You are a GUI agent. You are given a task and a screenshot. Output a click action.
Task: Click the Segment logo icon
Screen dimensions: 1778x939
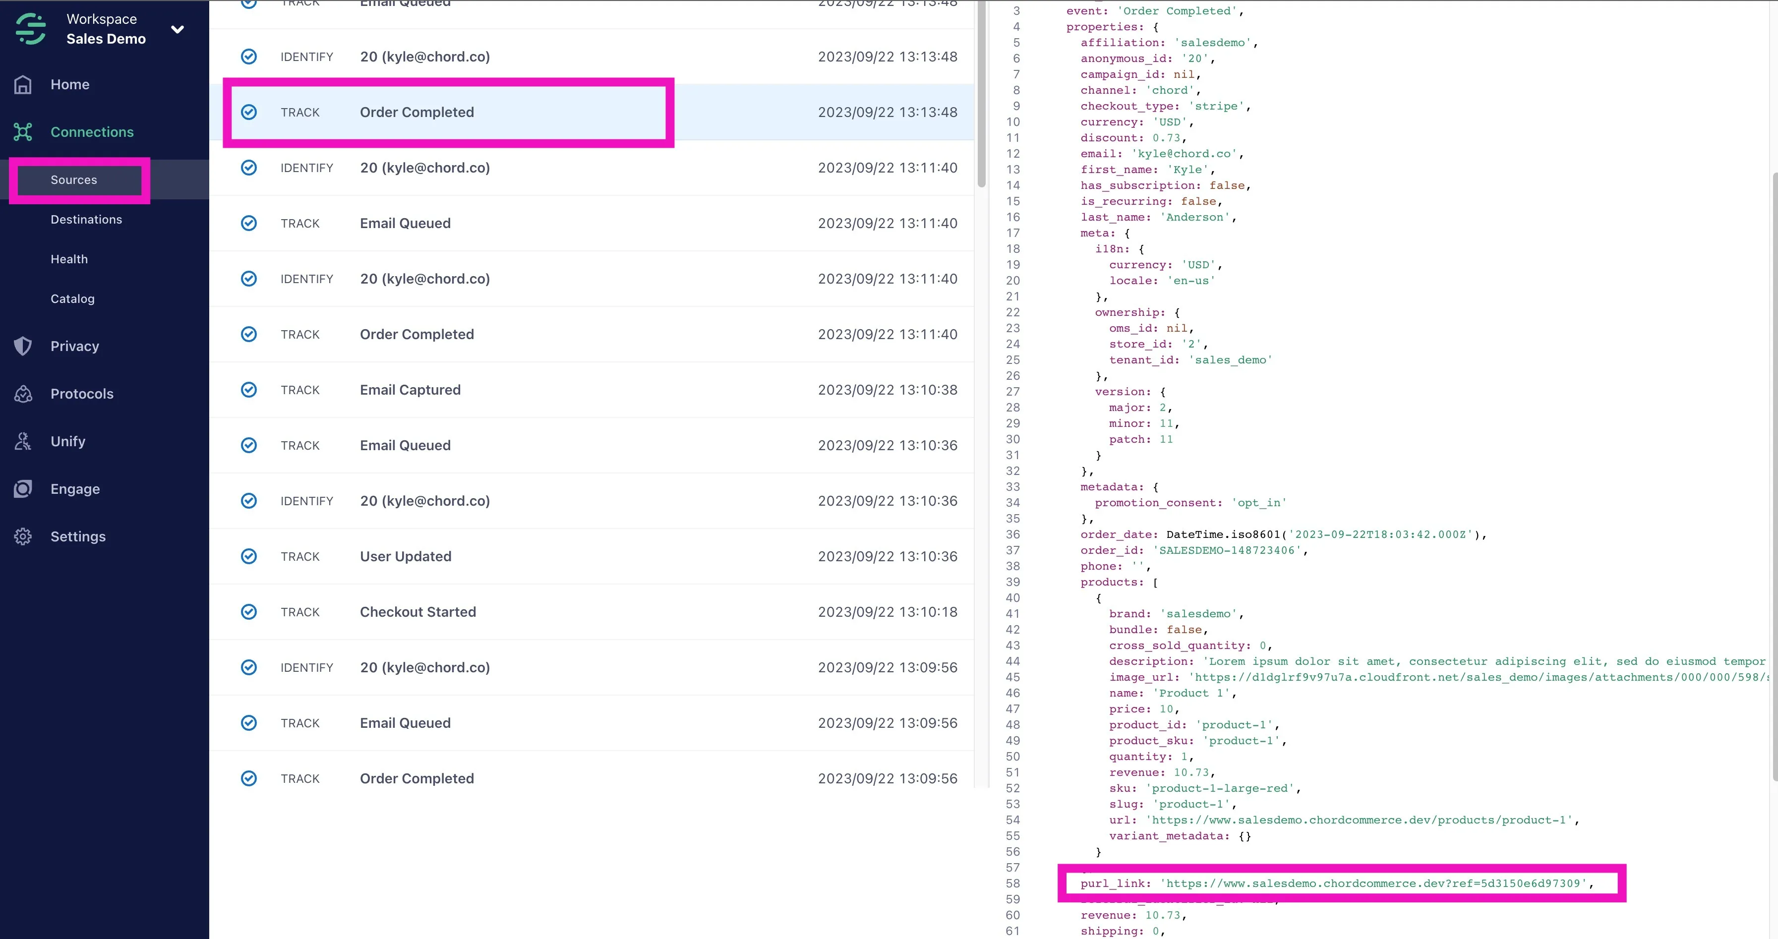30,28
